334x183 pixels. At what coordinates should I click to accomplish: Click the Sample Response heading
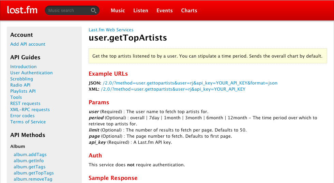[x=113, y=178]
